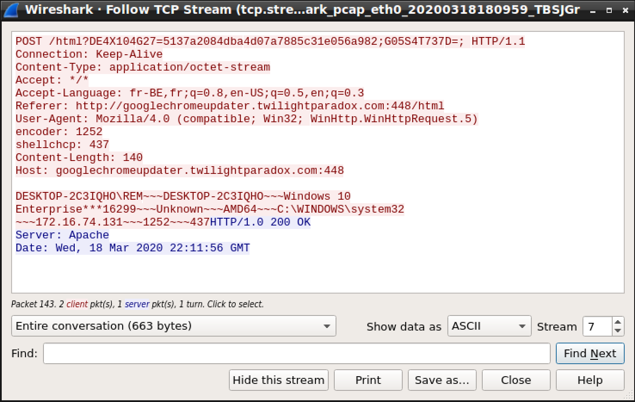Increment the Stream number with the up arrow

[618, 322]
